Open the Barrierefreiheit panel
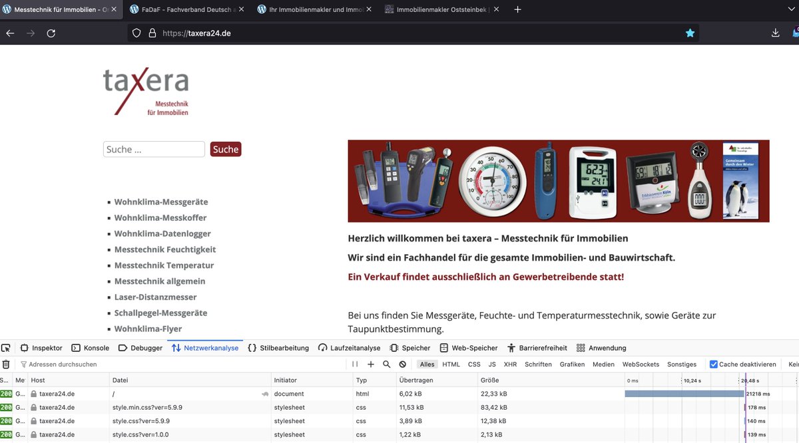Viewport: 799px width, 443px height. [x=537, y=348]
